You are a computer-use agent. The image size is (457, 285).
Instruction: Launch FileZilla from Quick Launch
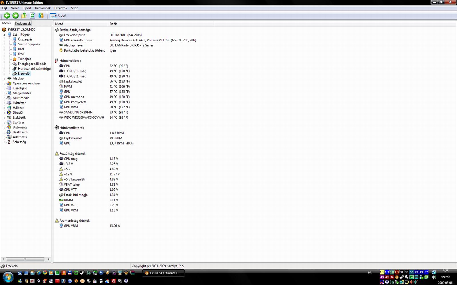click(x=113, y=281)
